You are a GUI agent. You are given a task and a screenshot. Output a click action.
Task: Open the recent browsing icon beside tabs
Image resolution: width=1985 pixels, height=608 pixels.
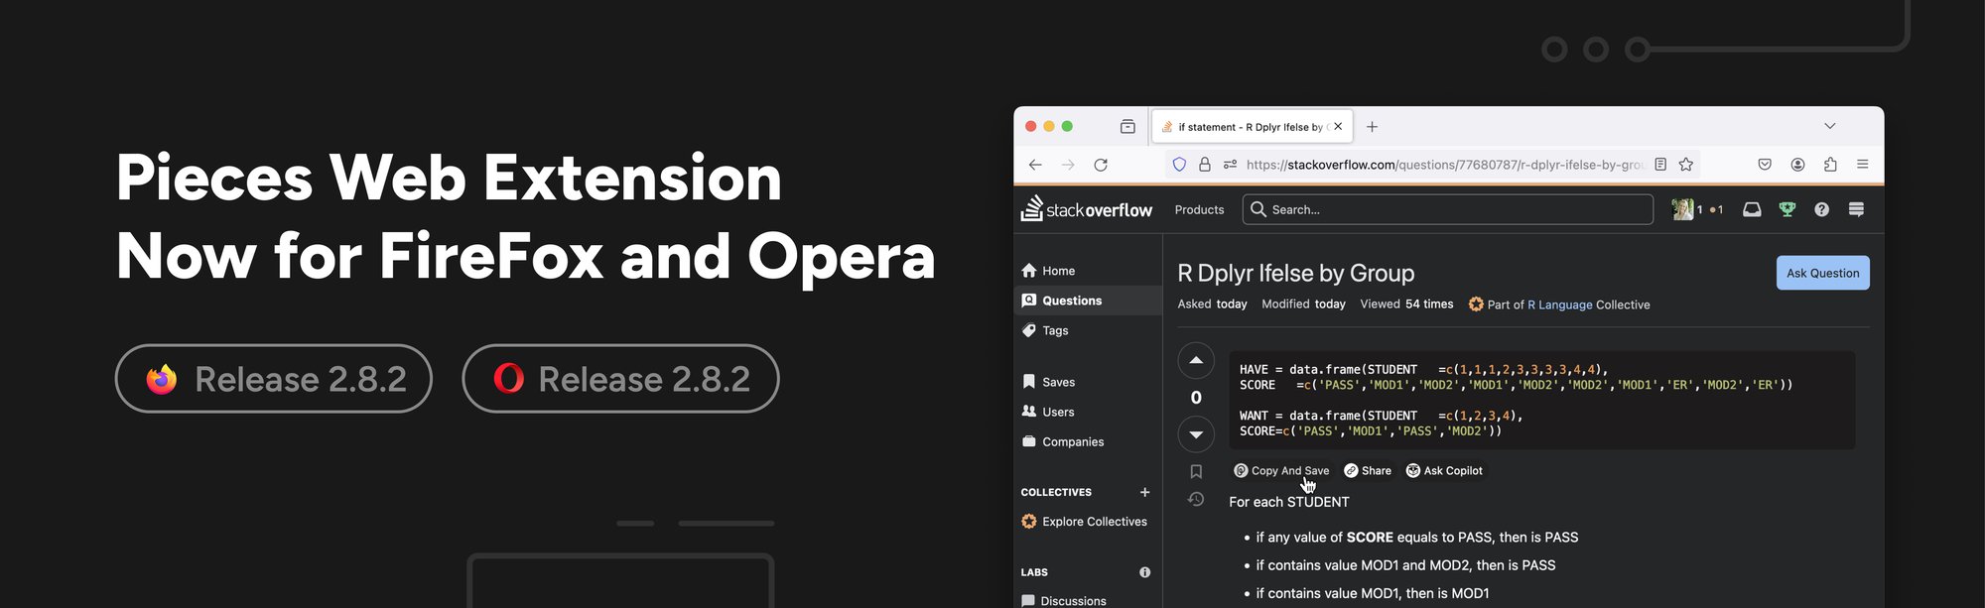[x=1127, y=127]
